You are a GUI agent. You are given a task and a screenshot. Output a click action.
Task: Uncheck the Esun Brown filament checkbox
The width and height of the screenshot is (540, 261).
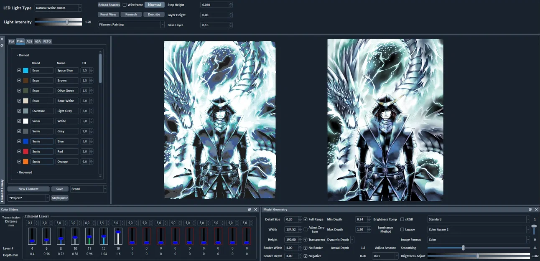tap(19, 81)
